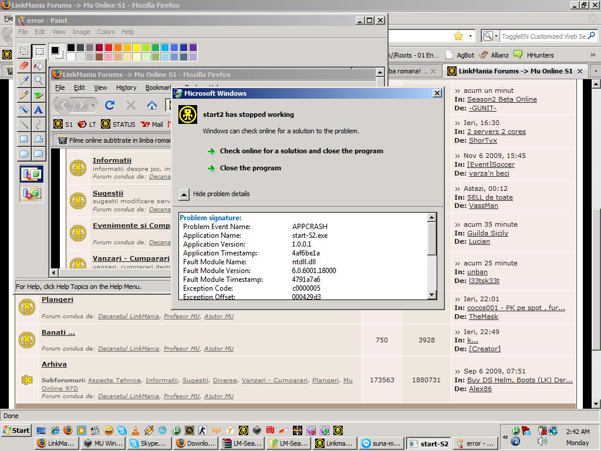Pick the red color swatch in Paint palette
Screen dimensions: 601x451
109,48
